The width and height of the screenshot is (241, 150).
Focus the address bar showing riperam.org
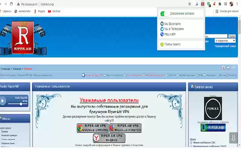pyautogui.click(x=47, y=4)
